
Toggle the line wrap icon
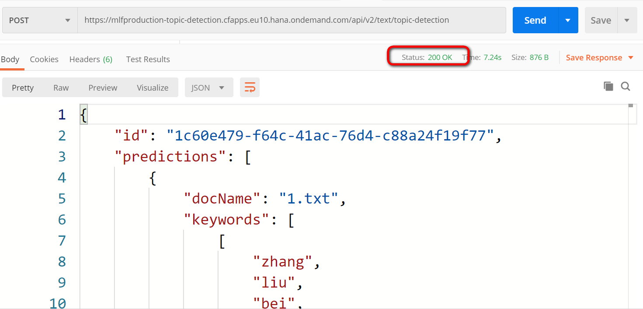click(x=250, y=88)
